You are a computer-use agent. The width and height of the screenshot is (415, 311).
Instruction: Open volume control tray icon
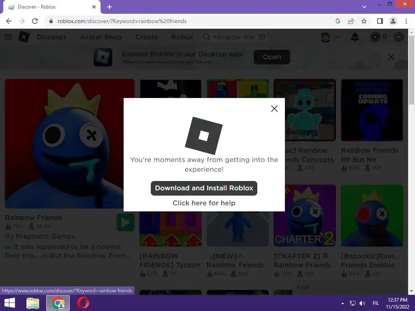[362, 303]
